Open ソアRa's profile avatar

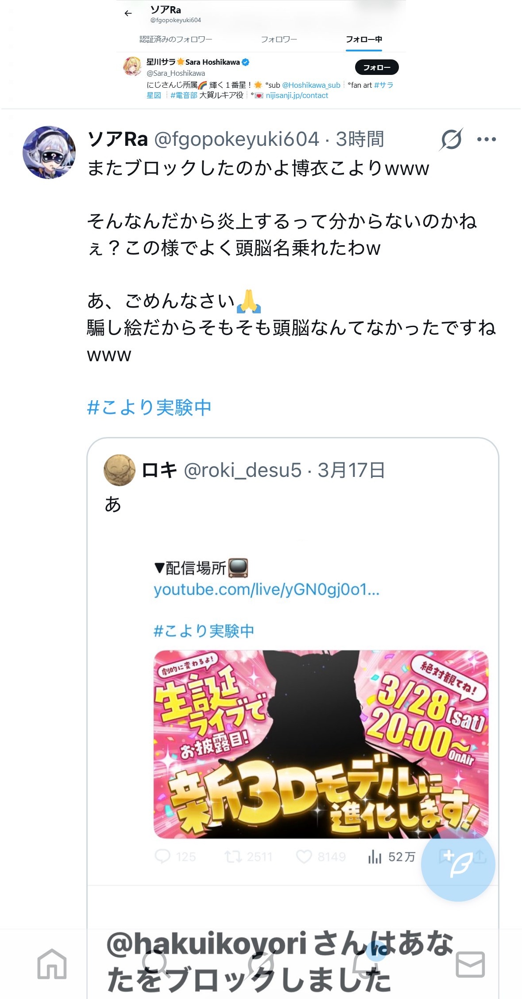tap(49, 152)
